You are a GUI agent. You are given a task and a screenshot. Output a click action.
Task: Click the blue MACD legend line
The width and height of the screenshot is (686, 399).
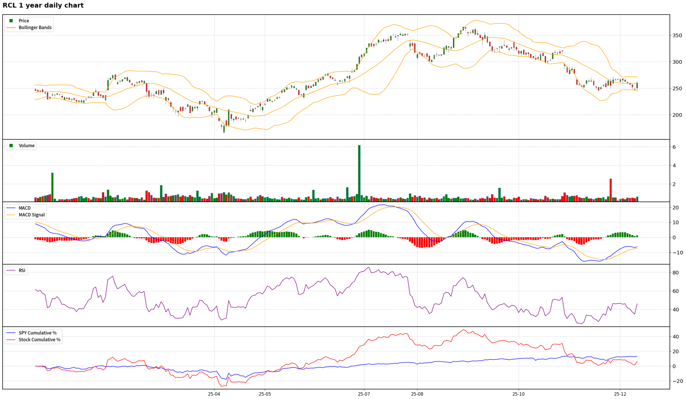tap(11, 208)
